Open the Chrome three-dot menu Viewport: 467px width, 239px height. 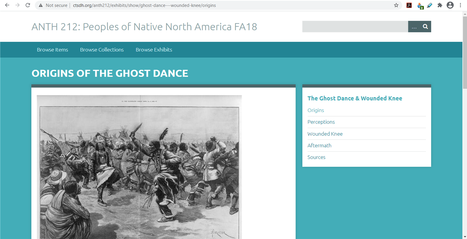pos(461,5)
